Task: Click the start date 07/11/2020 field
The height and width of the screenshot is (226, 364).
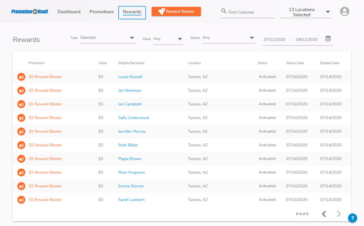Action: point(274,40)
